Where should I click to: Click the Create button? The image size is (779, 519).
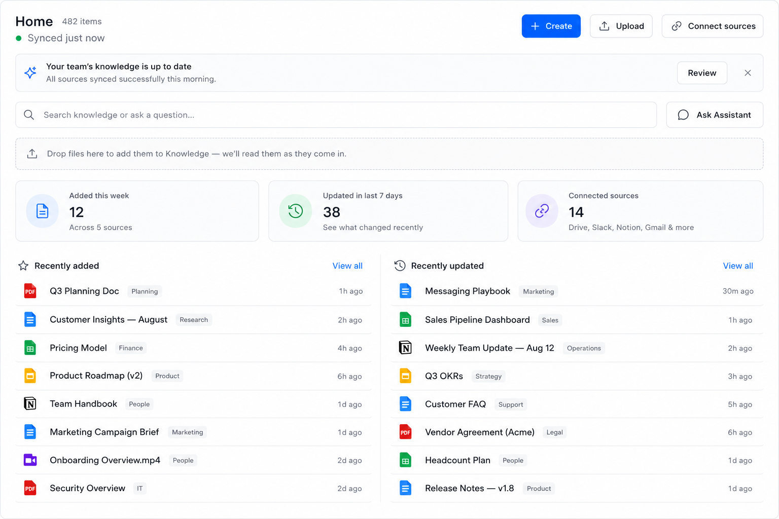(551, 26)
